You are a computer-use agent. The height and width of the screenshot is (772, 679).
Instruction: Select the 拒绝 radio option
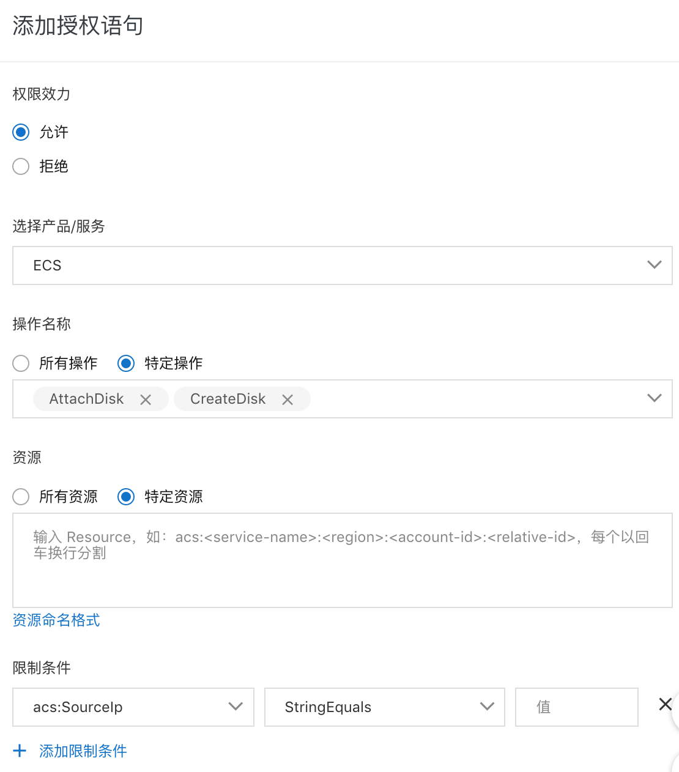point(21,166)
